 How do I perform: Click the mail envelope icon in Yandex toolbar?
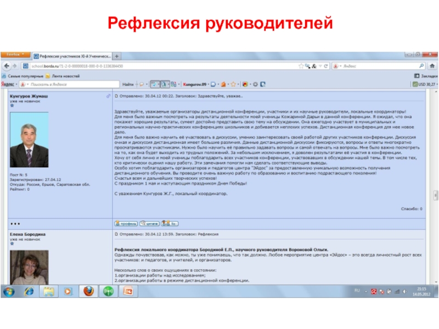tap(213, 84)
